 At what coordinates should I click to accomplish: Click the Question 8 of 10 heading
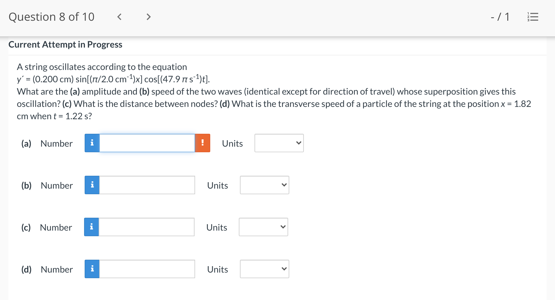pos(52,17)
